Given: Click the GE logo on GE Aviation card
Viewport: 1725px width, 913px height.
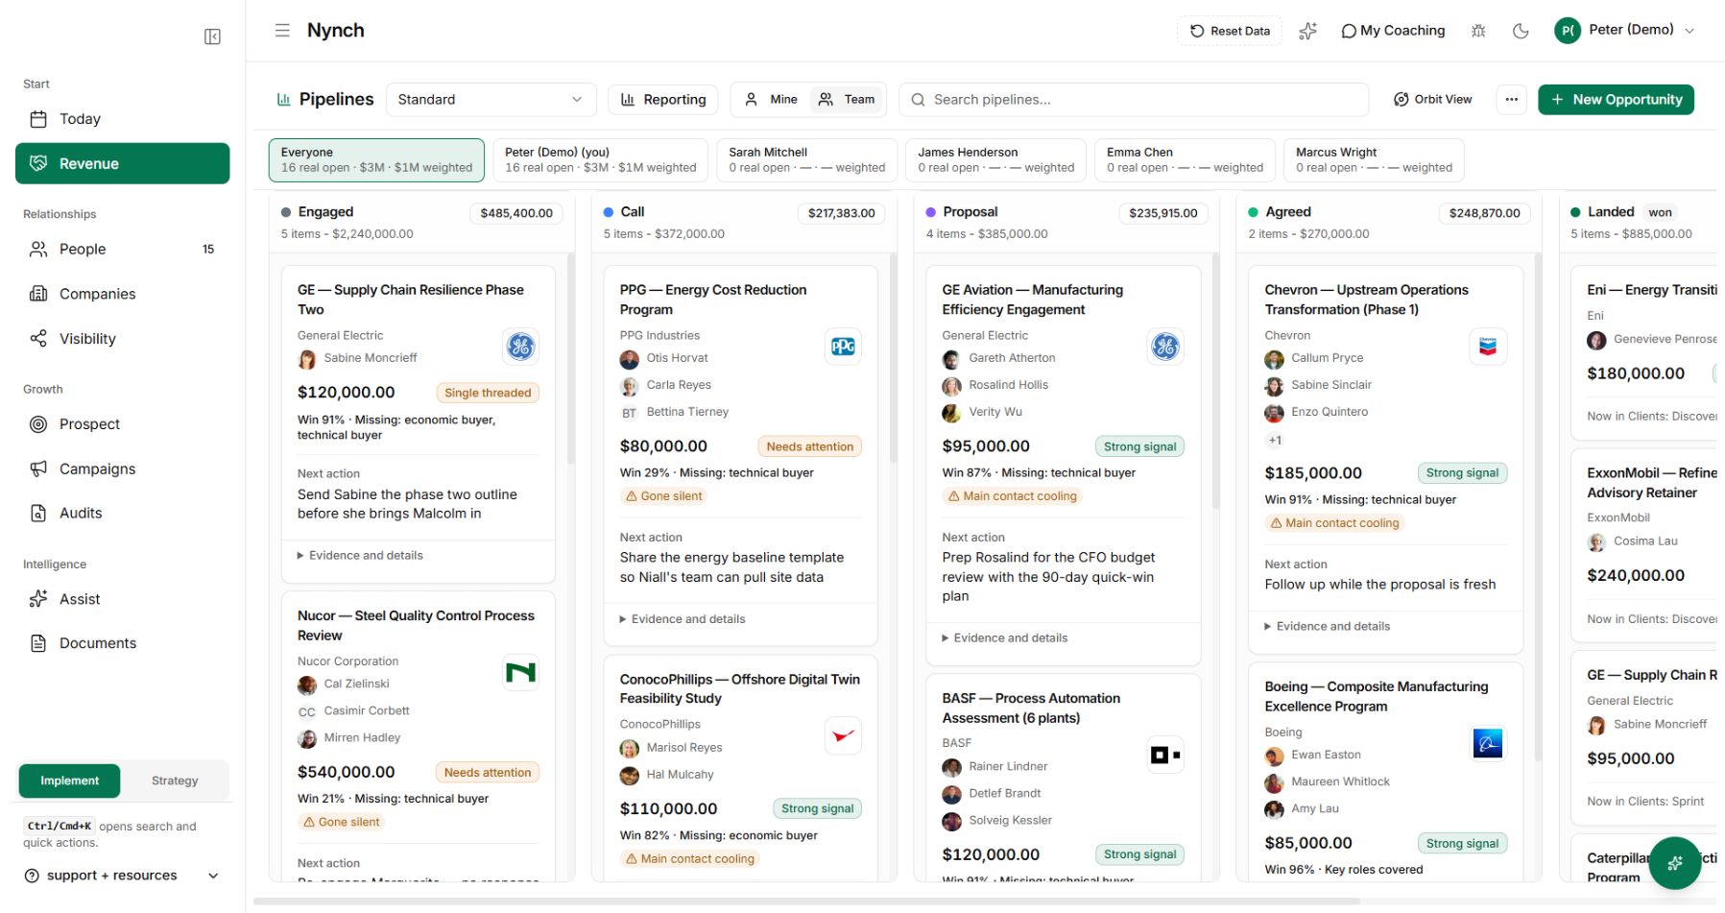Looking at the screenshot, I should (1165, 347).
